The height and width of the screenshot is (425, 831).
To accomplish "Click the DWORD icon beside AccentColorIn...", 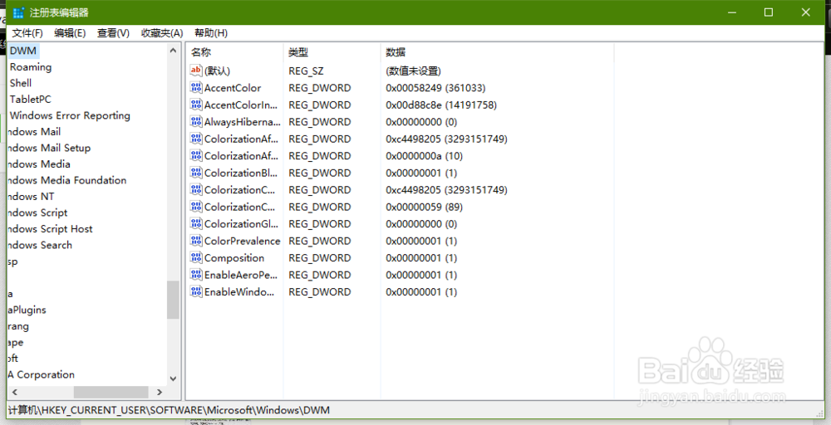I will pos(196,105).
